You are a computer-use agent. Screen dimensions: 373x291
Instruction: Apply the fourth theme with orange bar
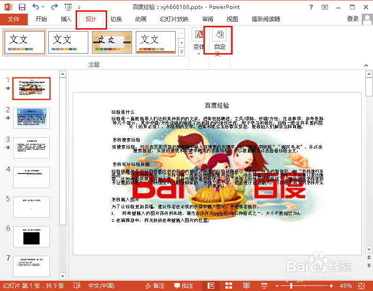tap(156, 42)
